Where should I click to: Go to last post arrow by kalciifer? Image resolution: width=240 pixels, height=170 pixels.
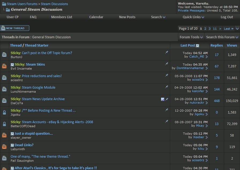[206, 91]
